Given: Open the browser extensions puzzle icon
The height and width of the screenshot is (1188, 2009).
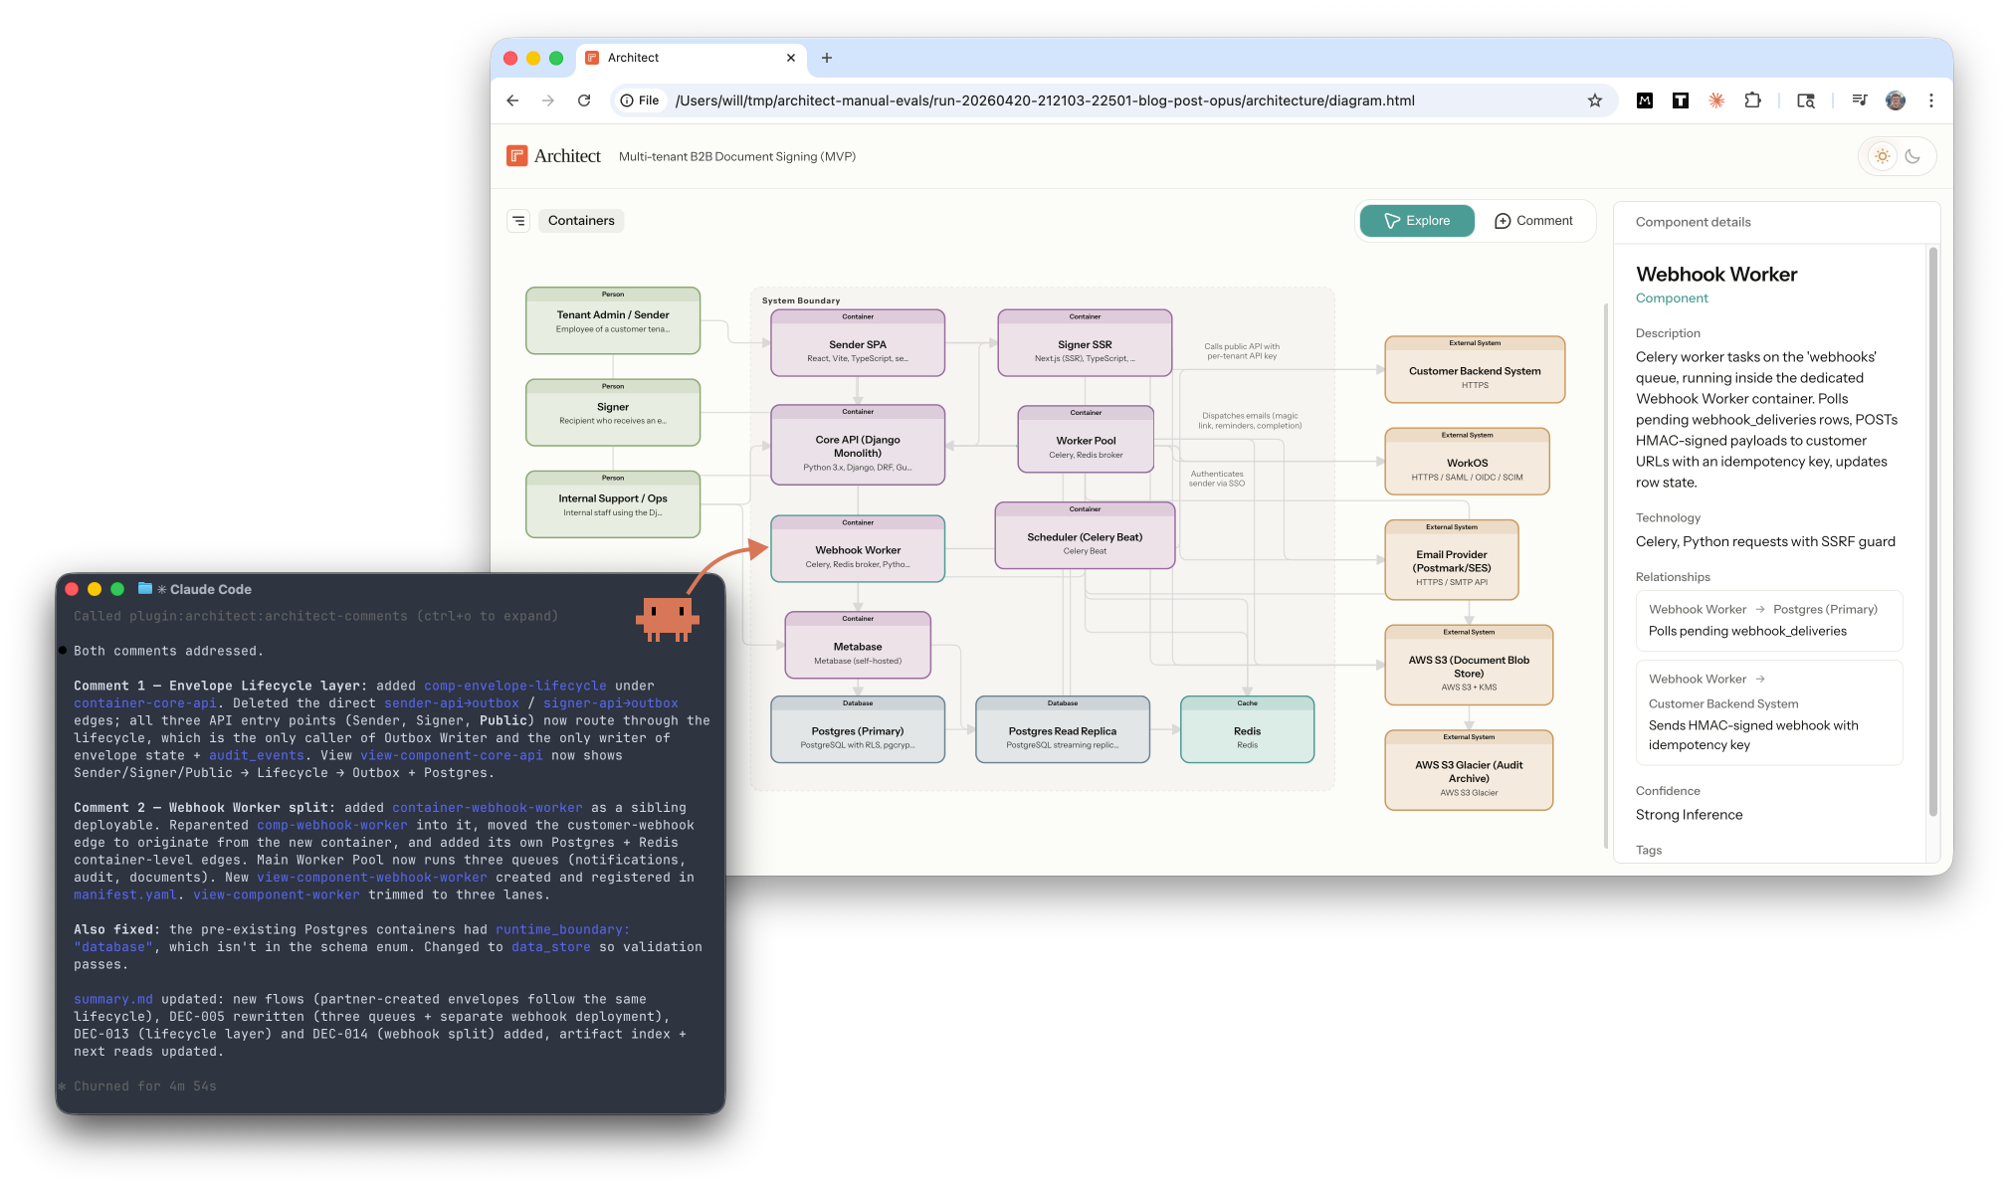Looking at the screenshot, I should pyautogui.click(x=1752, y=100).
